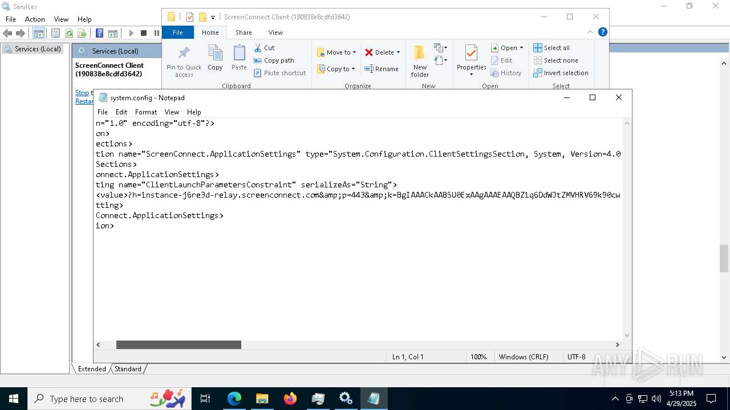Expand the Delete dropdown arrow
This screenshot has width=730, height=410.
tap(398, 52)
